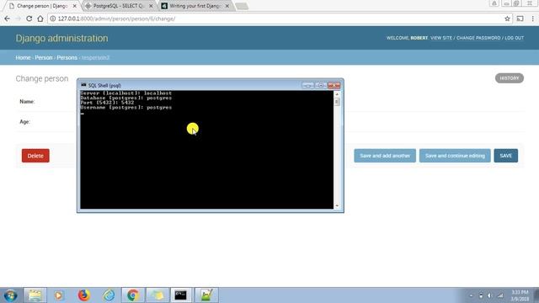Click SQL Shell scrollbar down arrow

[337, 205]
